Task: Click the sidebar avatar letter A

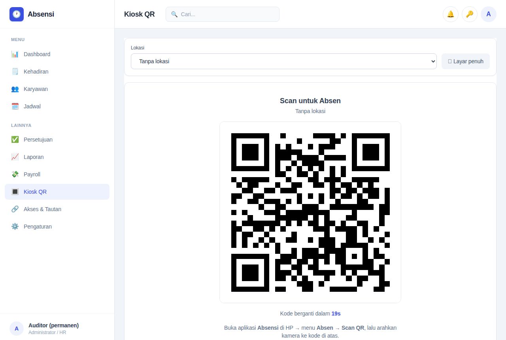Action: [17, 329]
